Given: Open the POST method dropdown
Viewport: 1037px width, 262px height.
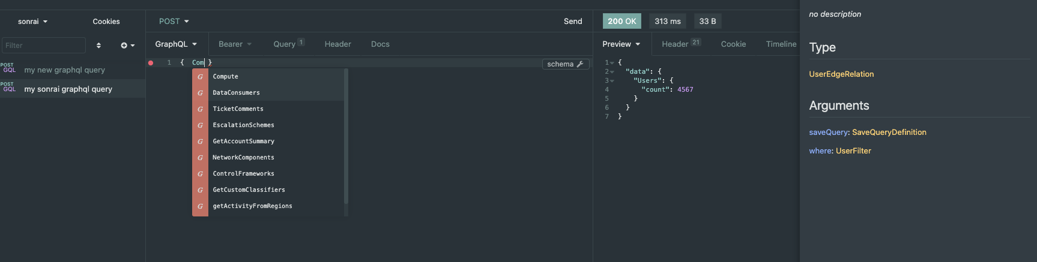Looking at the screenshot, I should [x=174, y=21].
